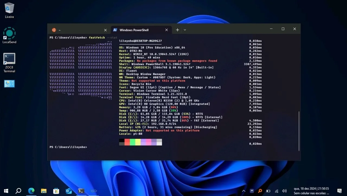Close the Windows PowerShell tab
This screenshot has height=196, width=347.
167,30
